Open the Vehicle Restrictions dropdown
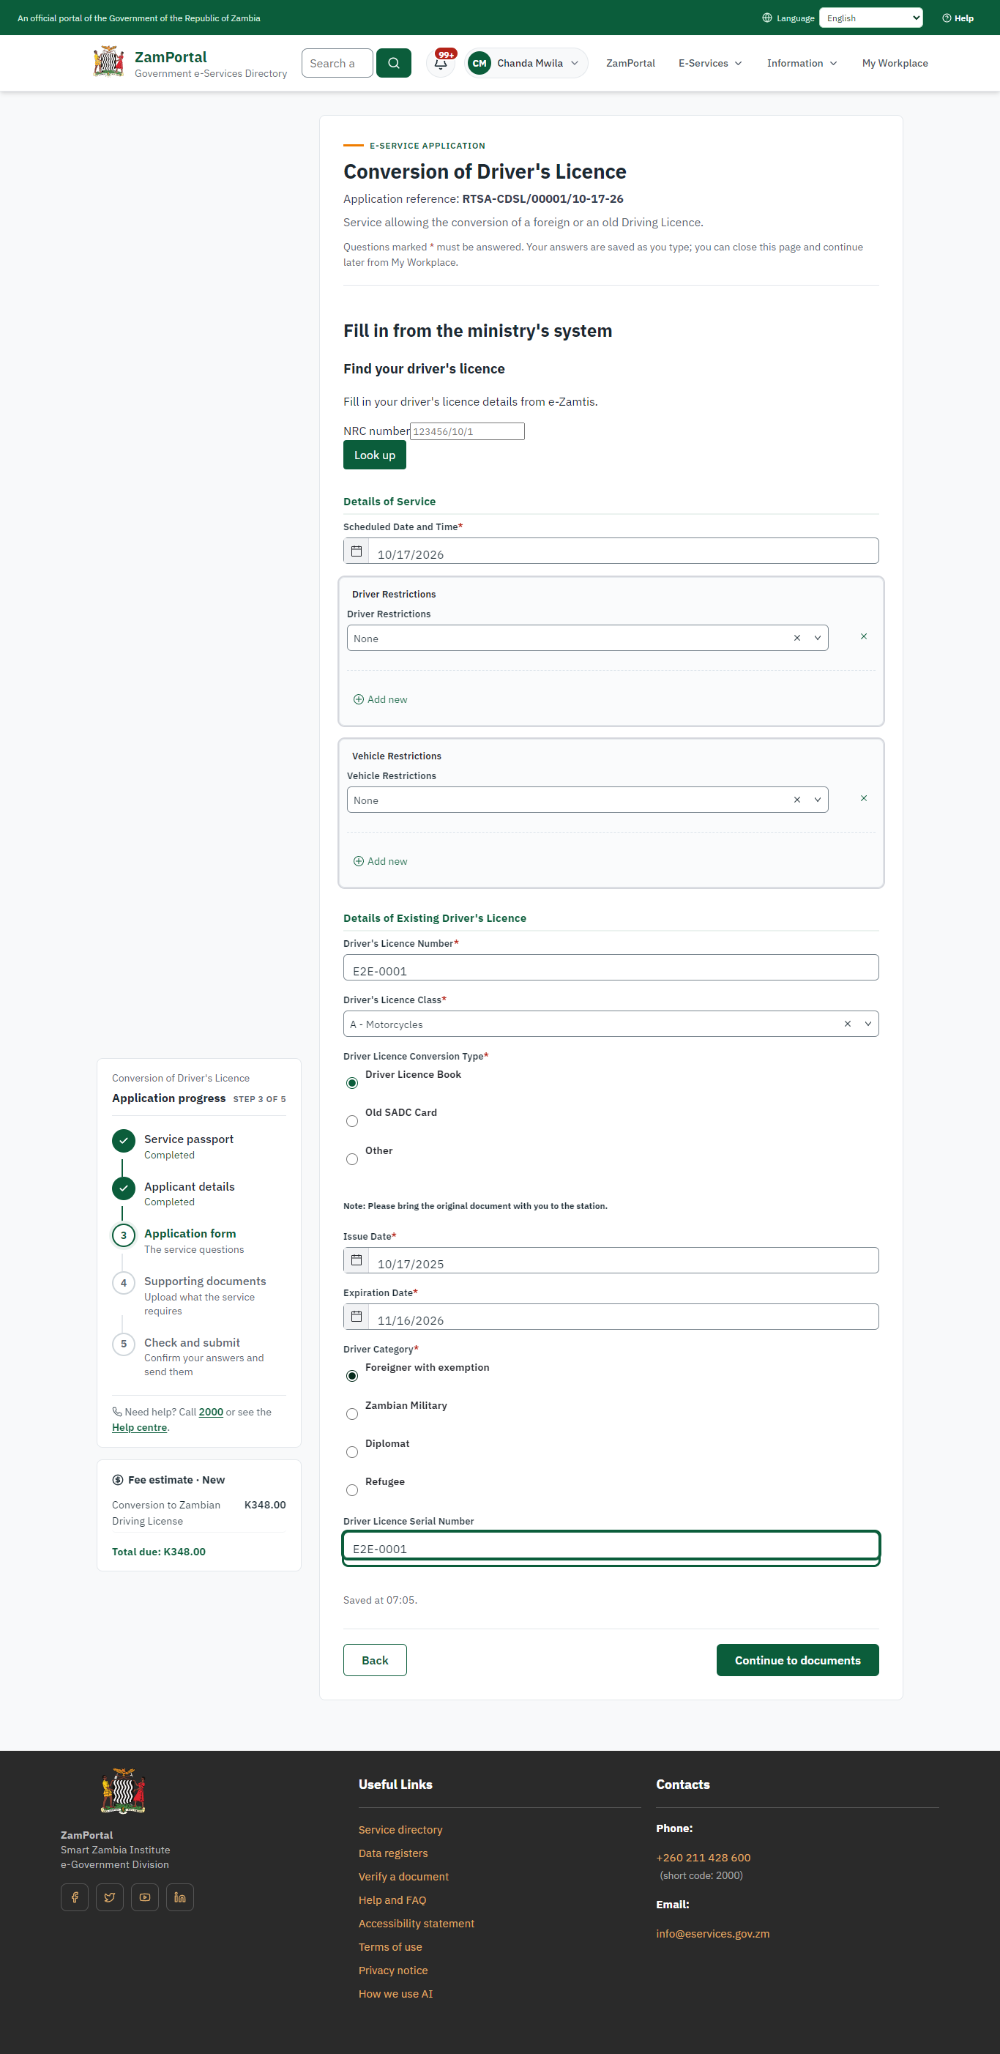Image resolution: width=1000 pixels, height=2054 pixels. pos(587,800)
